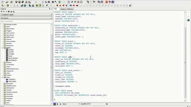Close the Objects panel
Viewport: 191px width, 107px height.
tap(52, 9)
